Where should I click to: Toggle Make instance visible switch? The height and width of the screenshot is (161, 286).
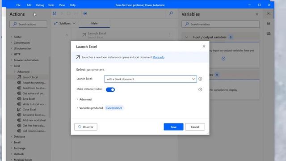tap(110, 89)
